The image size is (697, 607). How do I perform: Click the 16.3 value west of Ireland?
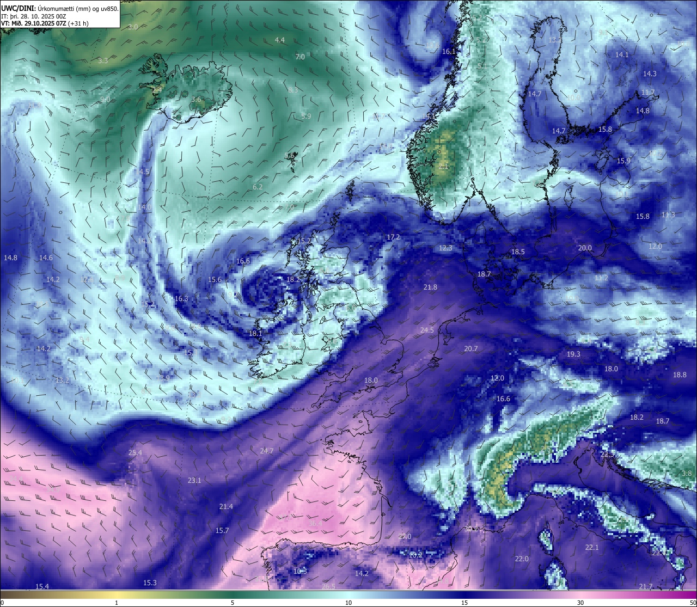pyautogui.click(x=181, y=299)
